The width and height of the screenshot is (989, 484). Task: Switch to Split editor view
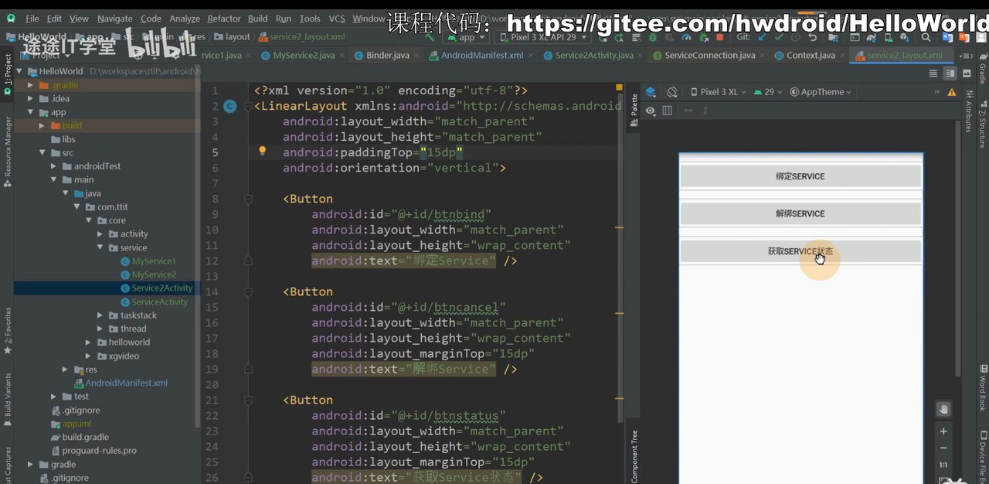(950, 73)
